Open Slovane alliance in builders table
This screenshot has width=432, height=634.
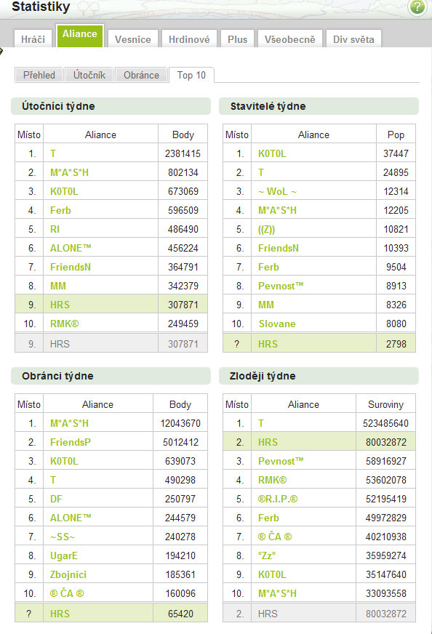[277, 324]
